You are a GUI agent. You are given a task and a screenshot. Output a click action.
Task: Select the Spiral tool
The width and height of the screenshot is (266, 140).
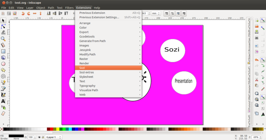[3, 76]
